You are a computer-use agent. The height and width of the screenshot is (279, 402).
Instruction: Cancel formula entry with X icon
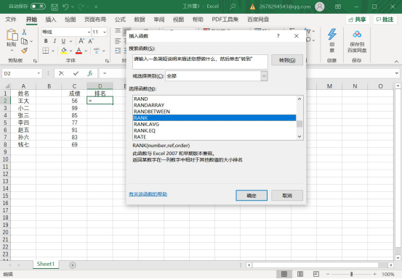coord(61,74)
